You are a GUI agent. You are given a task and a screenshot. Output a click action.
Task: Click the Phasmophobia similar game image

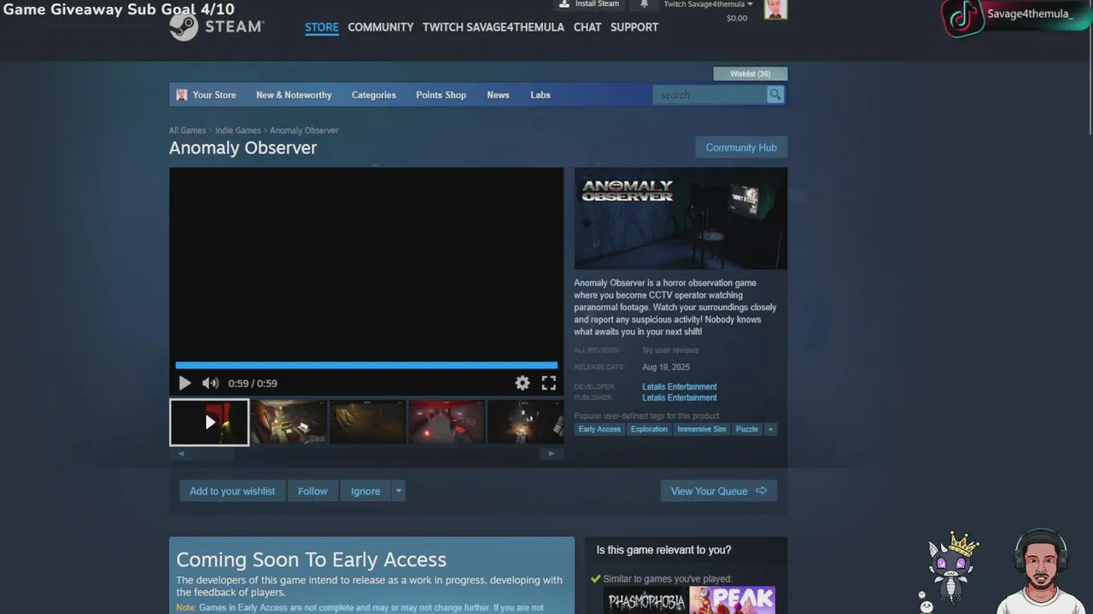pyautogui.click(x=646, y=600)
